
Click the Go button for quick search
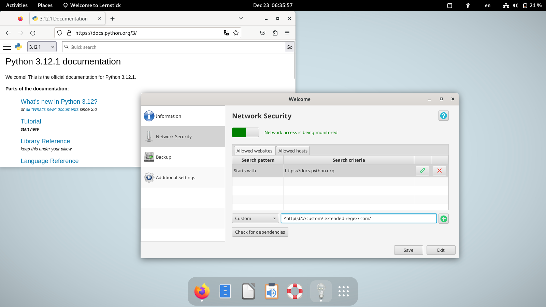pos(289,47)
